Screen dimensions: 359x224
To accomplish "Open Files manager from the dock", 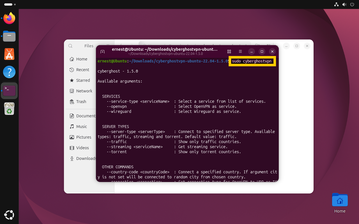I will pos(9,36).
